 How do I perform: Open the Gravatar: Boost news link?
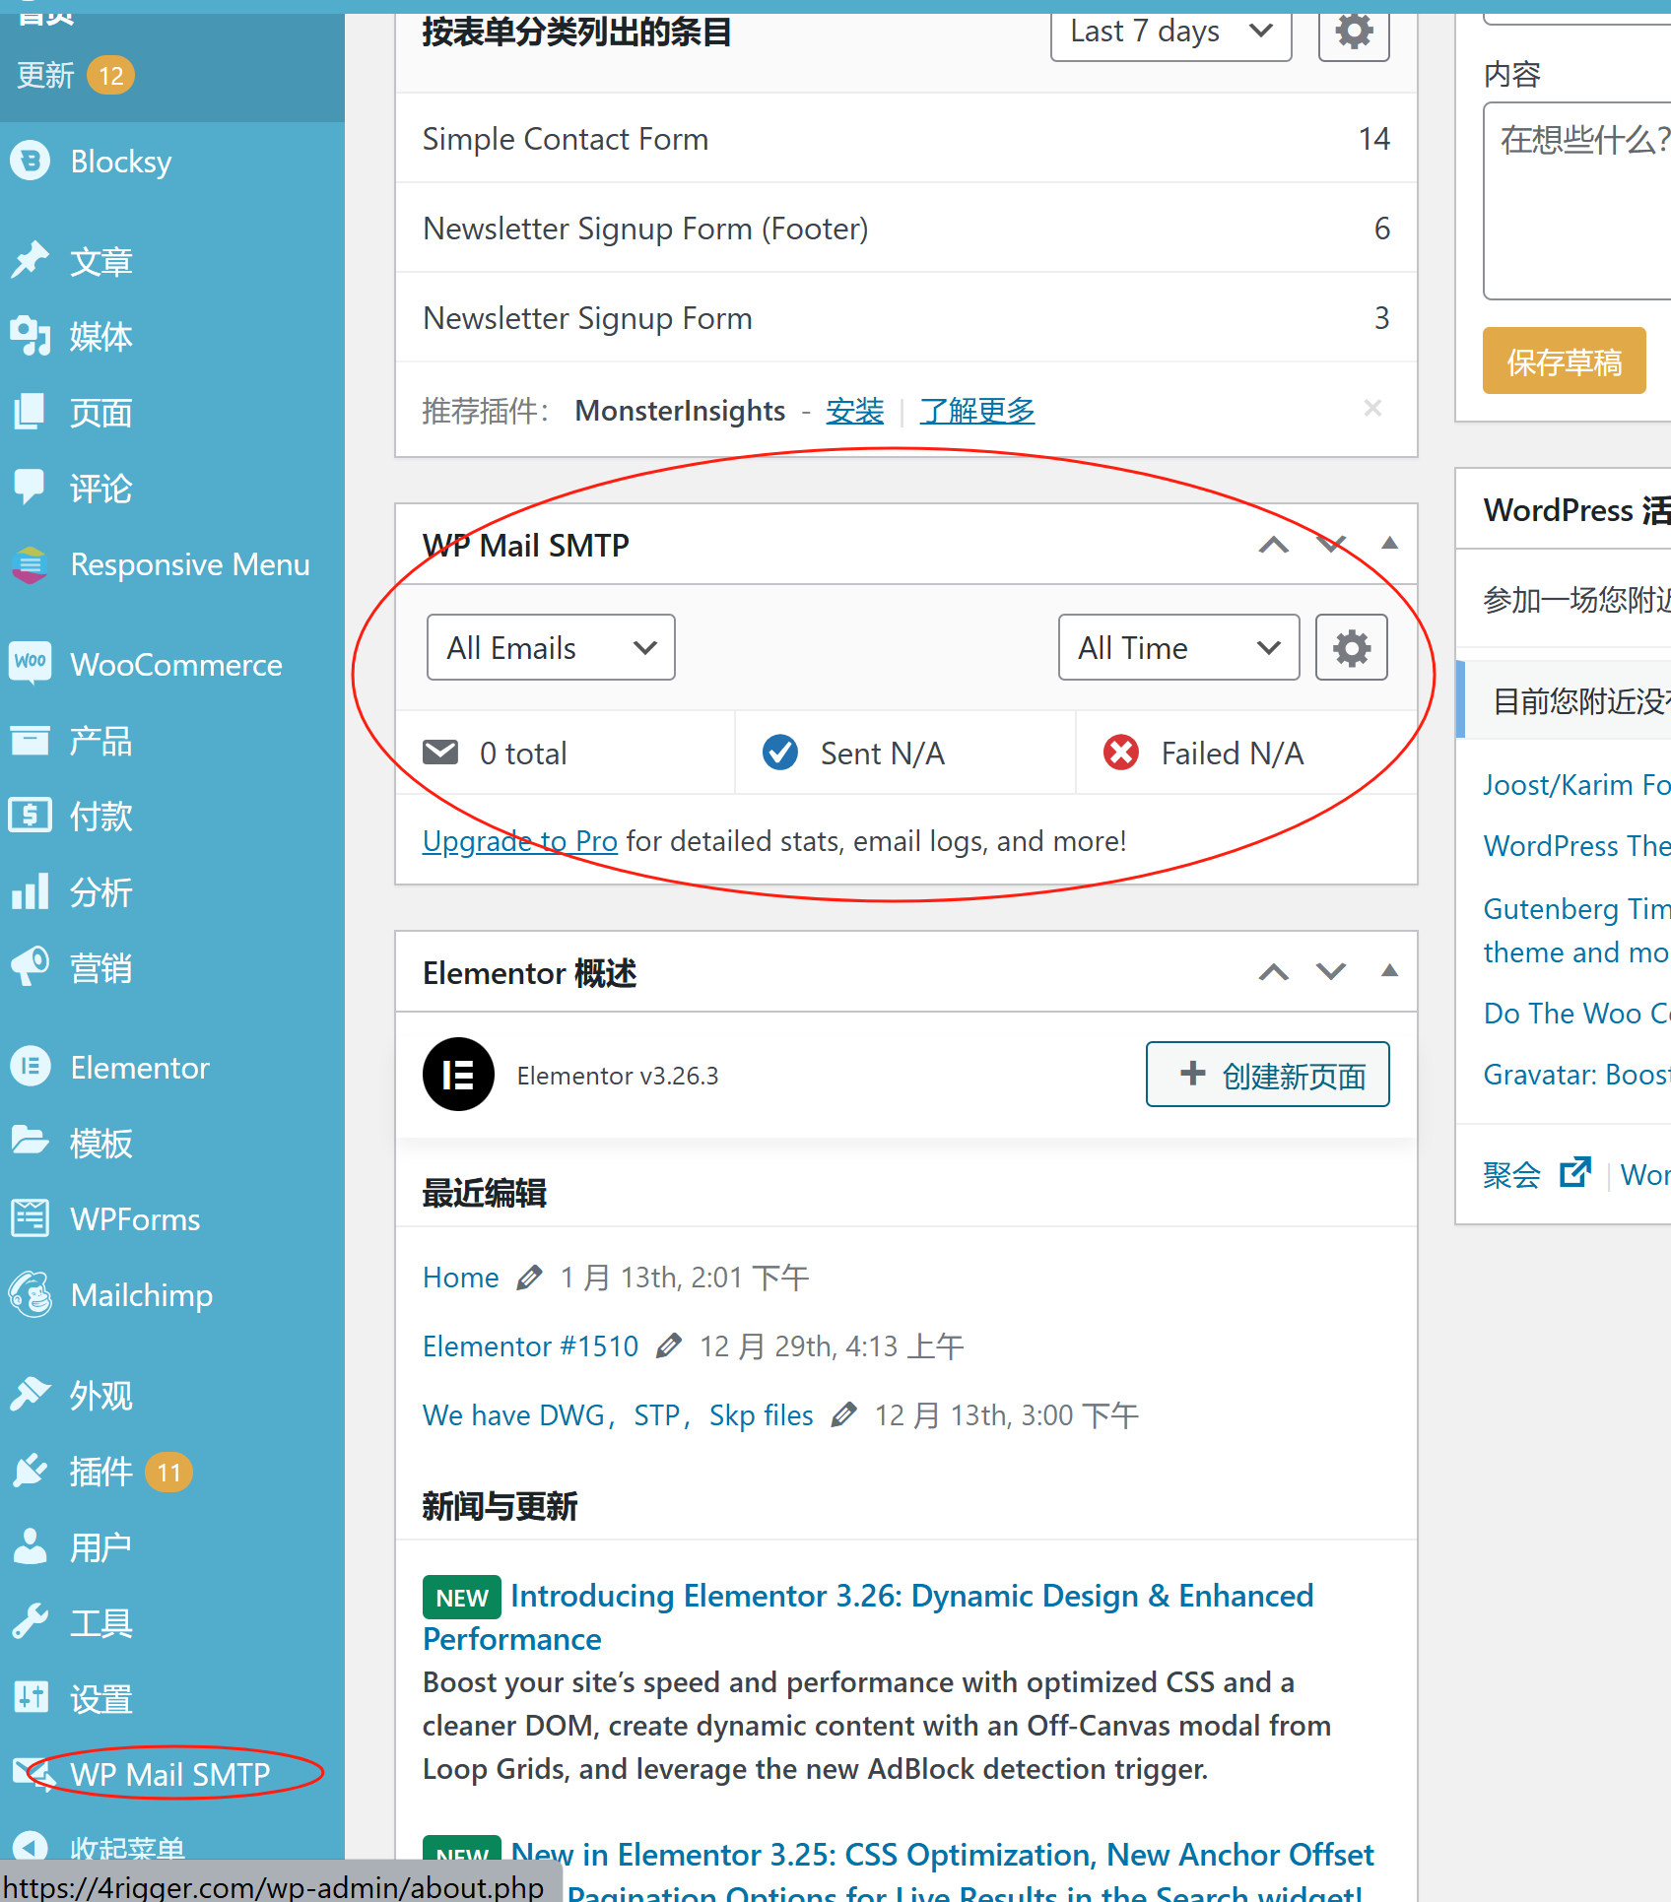coord(1577,1074)
